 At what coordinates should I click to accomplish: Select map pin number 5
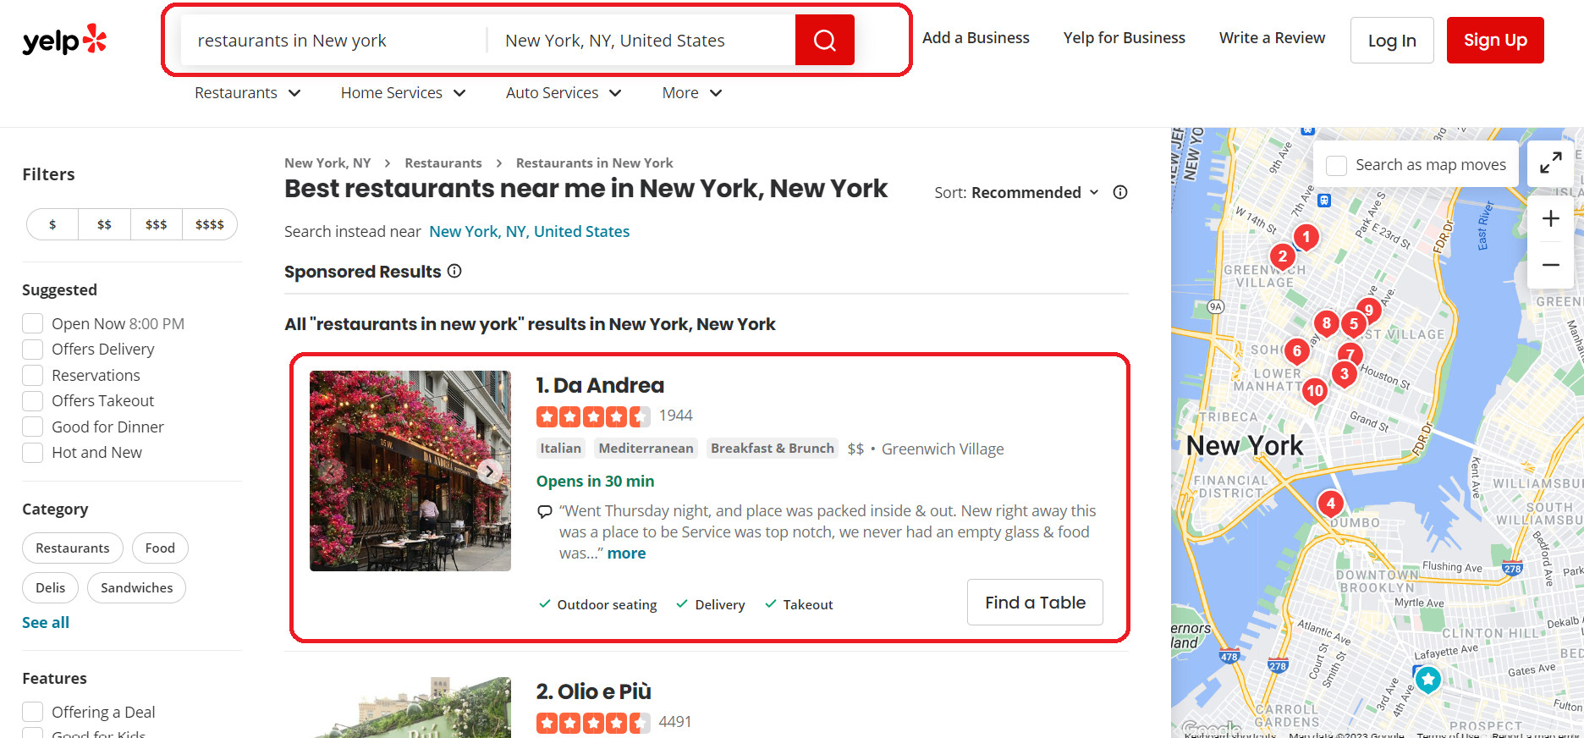click(x=1354, y=323)
